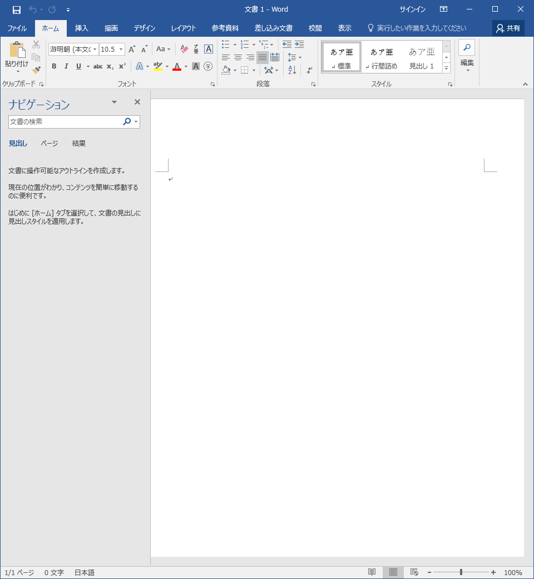This screenshot has width=534, height=579.
Task: Expand the styles gallery More arrow
Action: (446, 68)
